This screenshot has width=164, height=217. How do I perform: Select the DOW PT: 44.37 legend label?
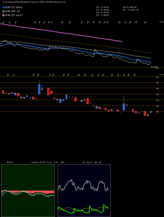13,15
